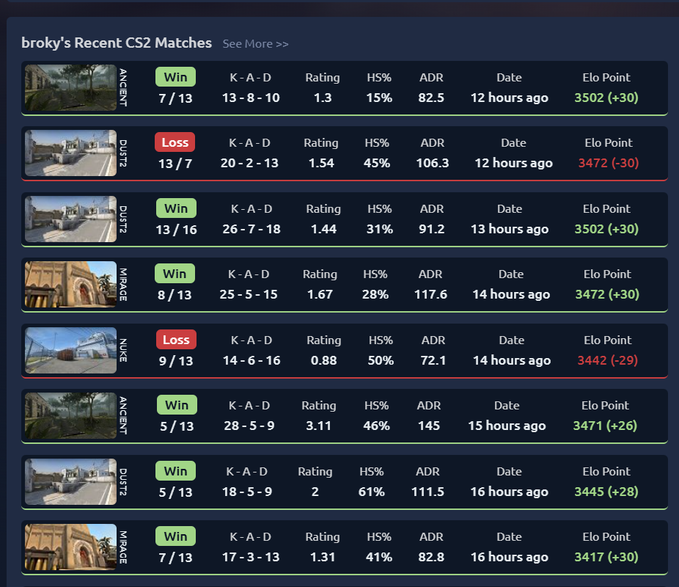This screenshot has width=679, height=587.
Task: Click the score 13 / 16
Action: tap(176, 229)
